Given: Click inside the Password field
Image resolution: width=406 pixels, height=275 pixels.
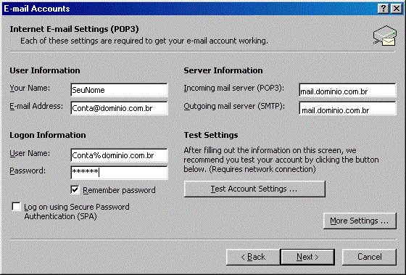Looking at the screenshot, I should pyautogui.click(x=119, y=173).
